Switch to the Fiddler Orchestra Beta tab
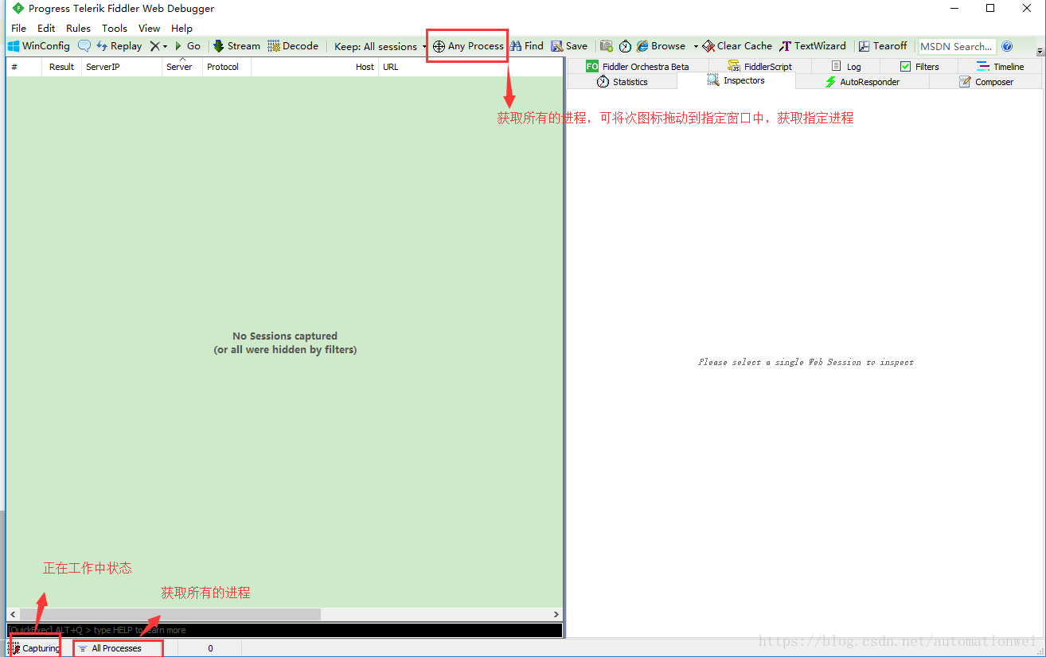1046x657 pixels. coord(637,67)
